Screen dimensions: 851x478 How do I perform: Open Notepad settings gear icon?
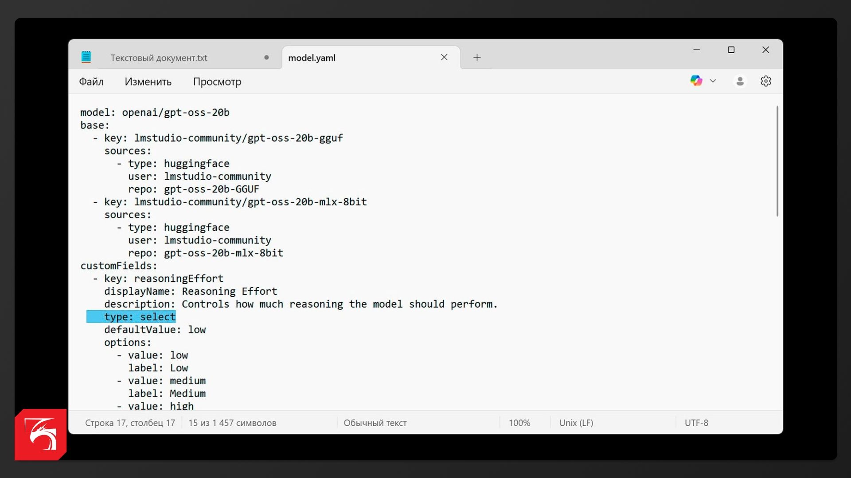[x=765, y=81]
